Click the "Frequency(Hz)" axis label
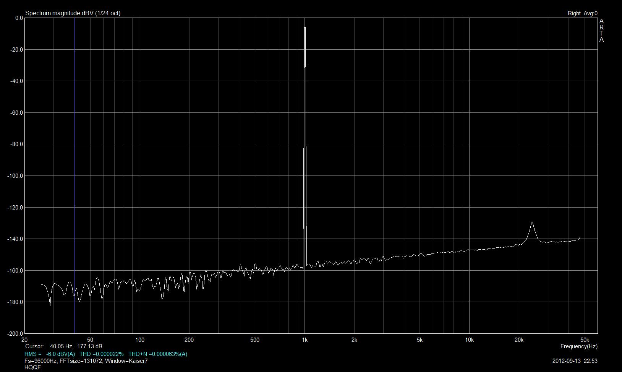Image resolution: width=622 pixels, height=372 pixels. [x=579, y=346]
